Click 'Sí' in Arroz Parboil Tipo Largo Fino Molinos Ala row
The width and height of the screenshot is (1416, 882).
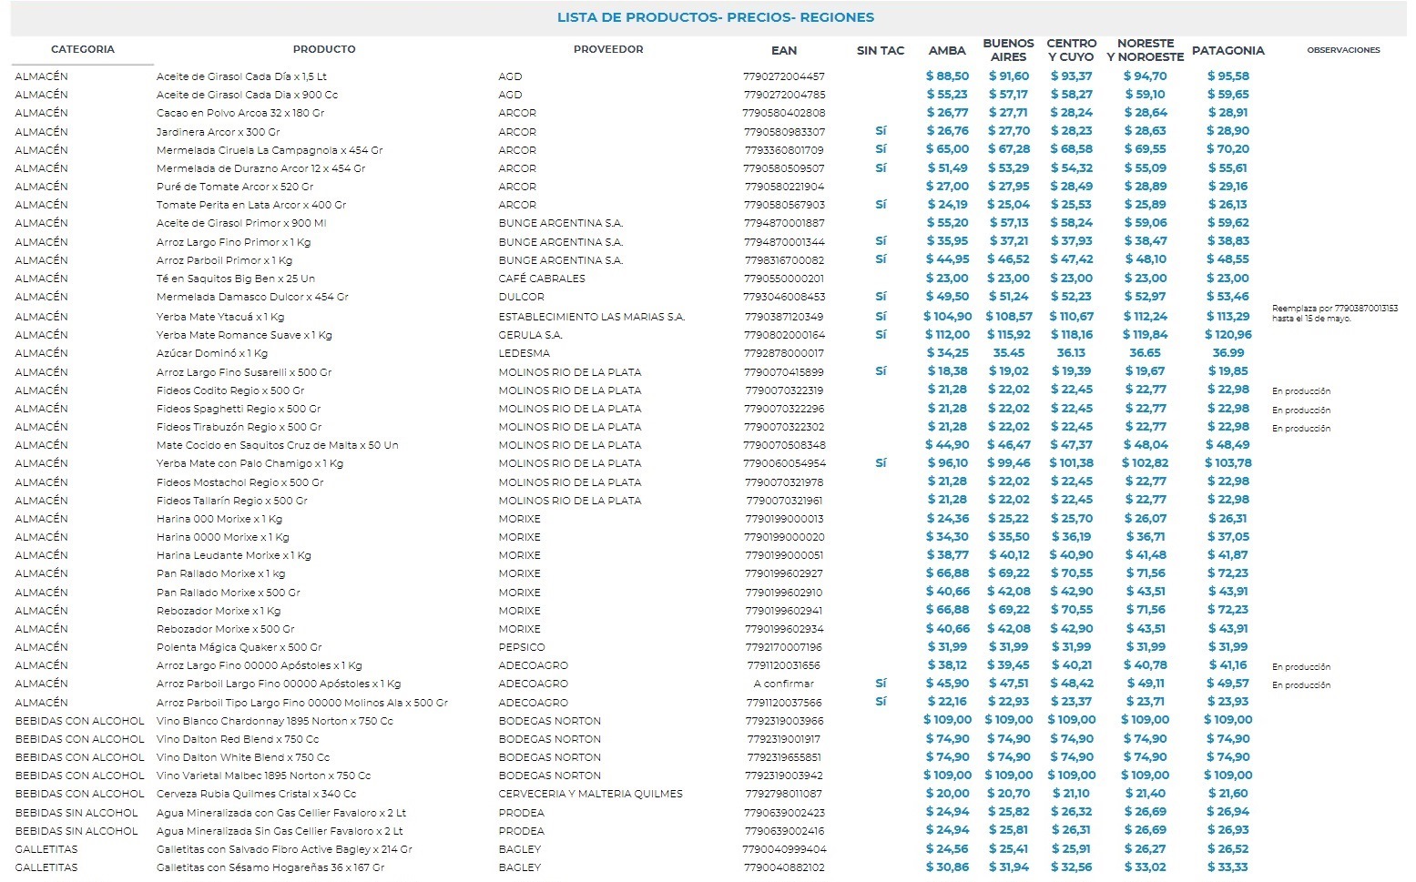pyautogui.click(x=881, y=701)
